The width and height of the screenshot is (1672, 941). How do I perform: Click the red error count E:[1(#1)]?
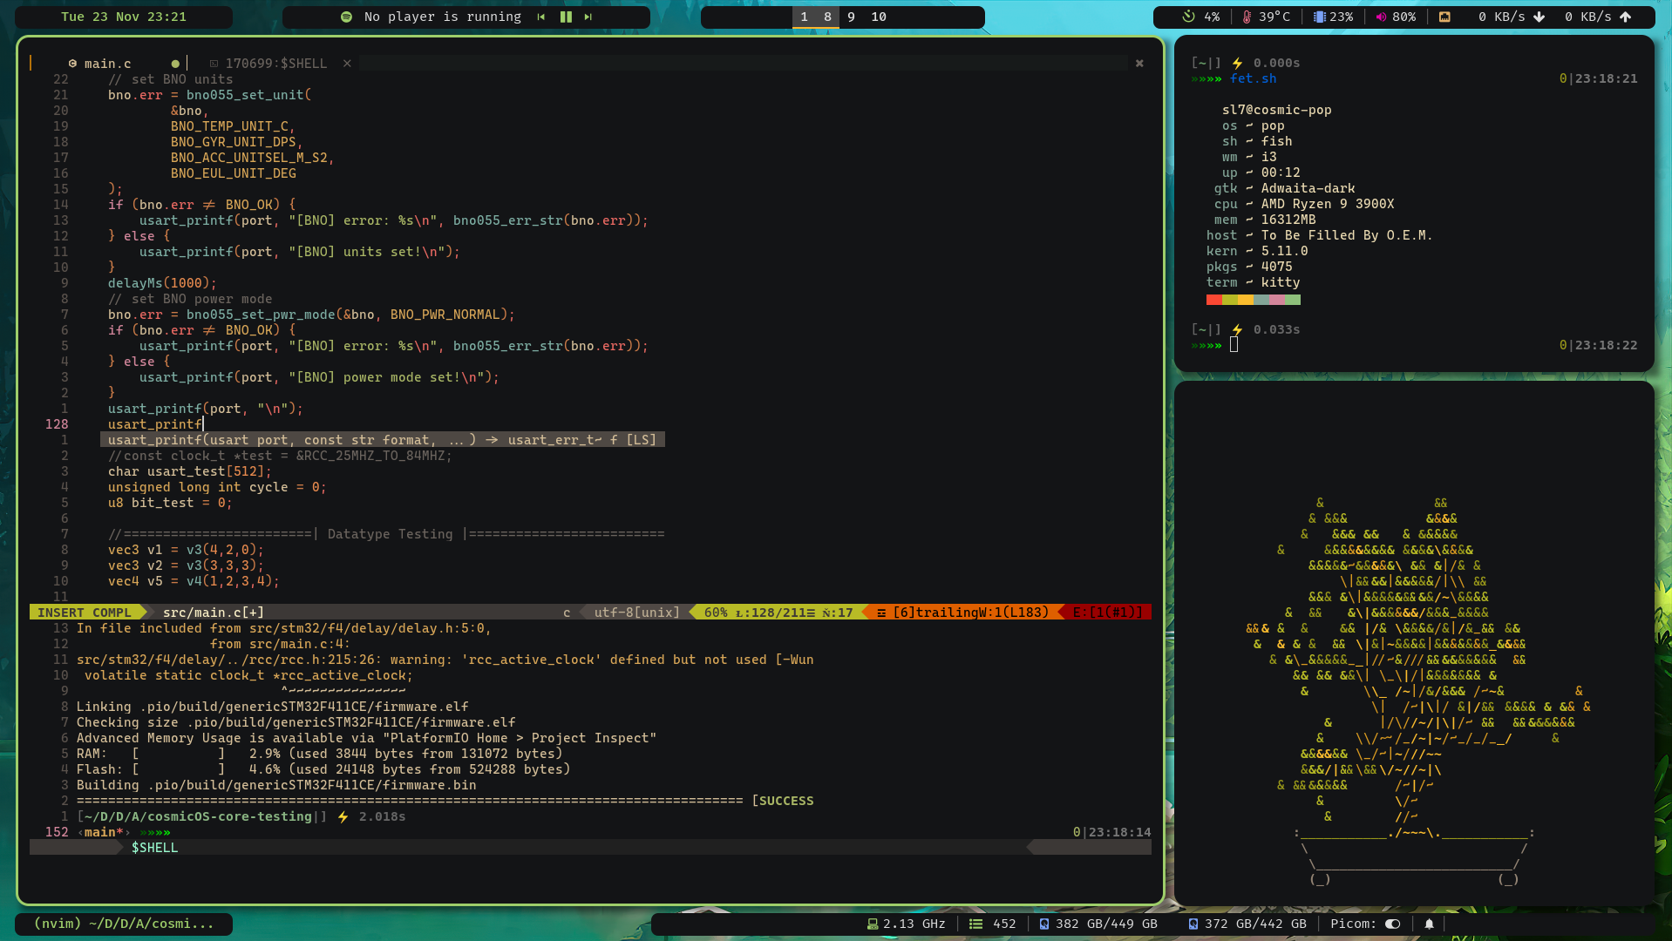(x=1107, y=613)
